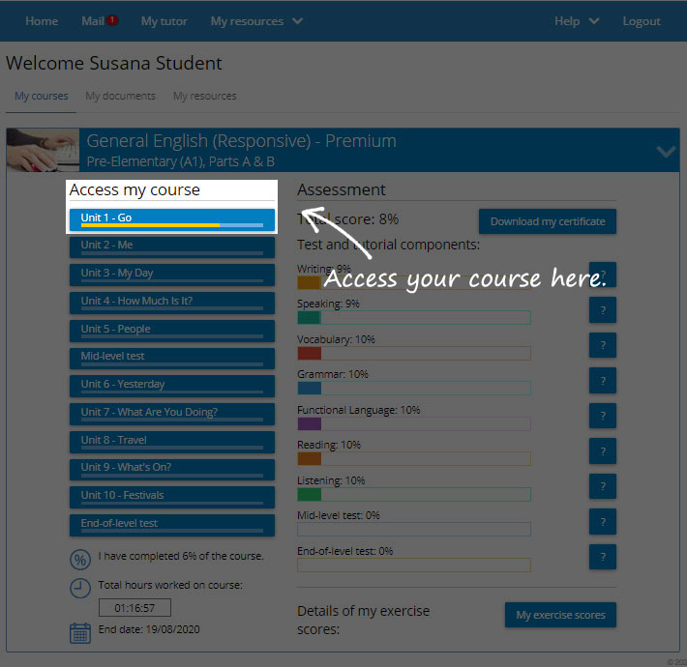Switch to the My documents tab
The height and width of the screenshot is (667, 687).
coord(120,96)
